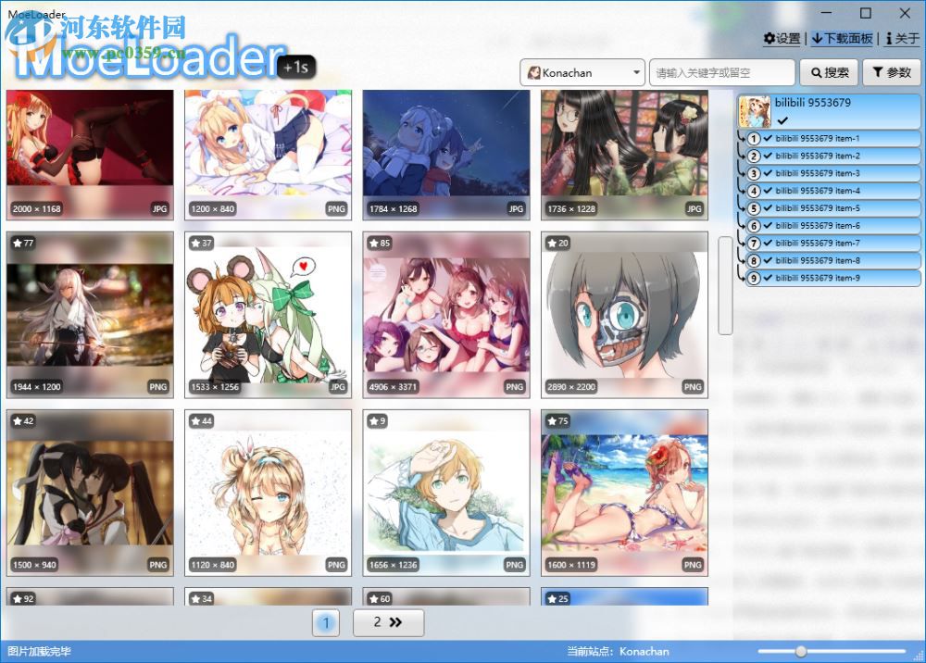926x663 pixels.
Task: Select bilibili 9553679 item-5 download
Action: pos(832,208)
